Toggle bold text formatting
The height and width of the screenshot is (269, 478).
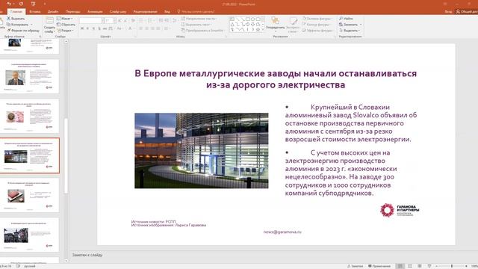[x=82, y=28]
